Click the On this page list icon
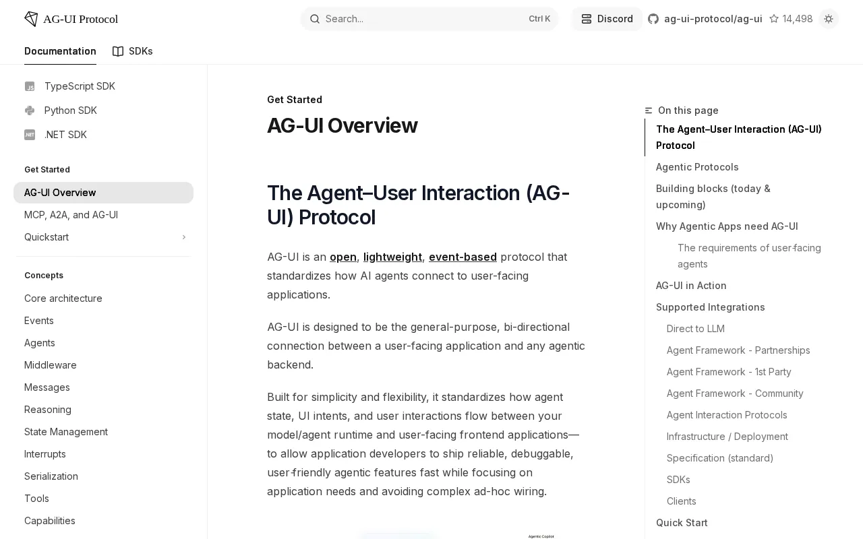Viewport: 863px width, 539px height. pos(649,110)
